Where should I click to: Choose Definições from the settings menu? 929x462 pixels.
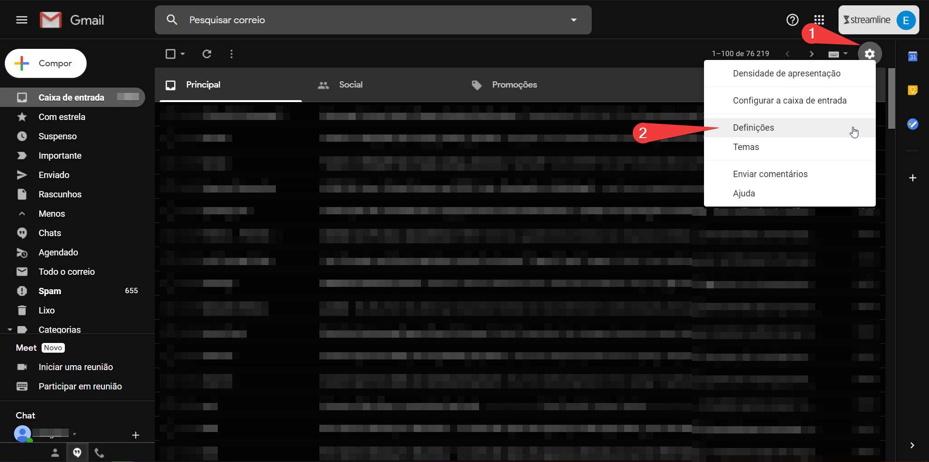click(x=753, y=128)
